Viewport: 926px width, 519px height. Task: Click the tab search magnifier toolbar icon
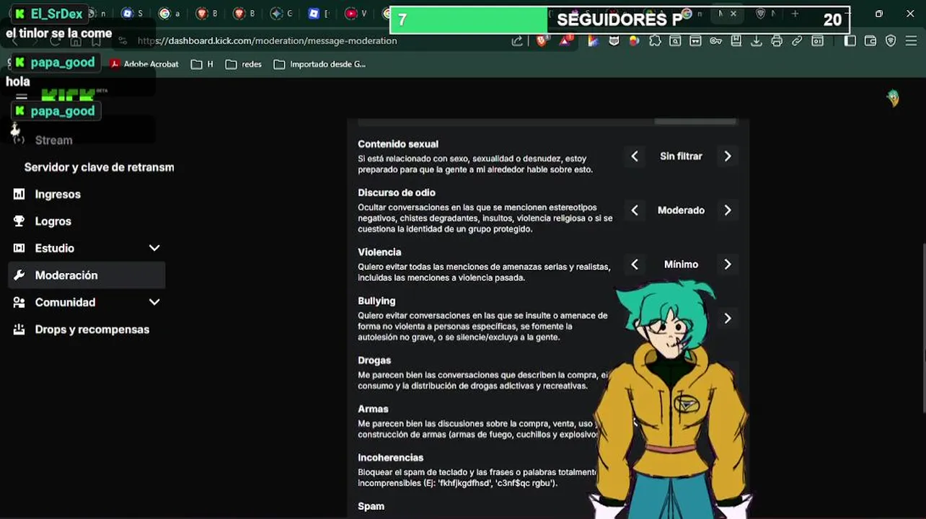tap(675, 41)
